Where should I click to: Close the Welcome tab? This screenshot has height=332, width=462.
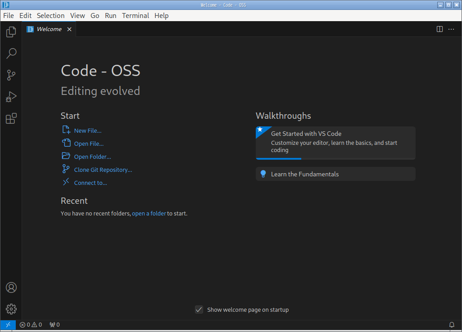click(x=69, y=29)
